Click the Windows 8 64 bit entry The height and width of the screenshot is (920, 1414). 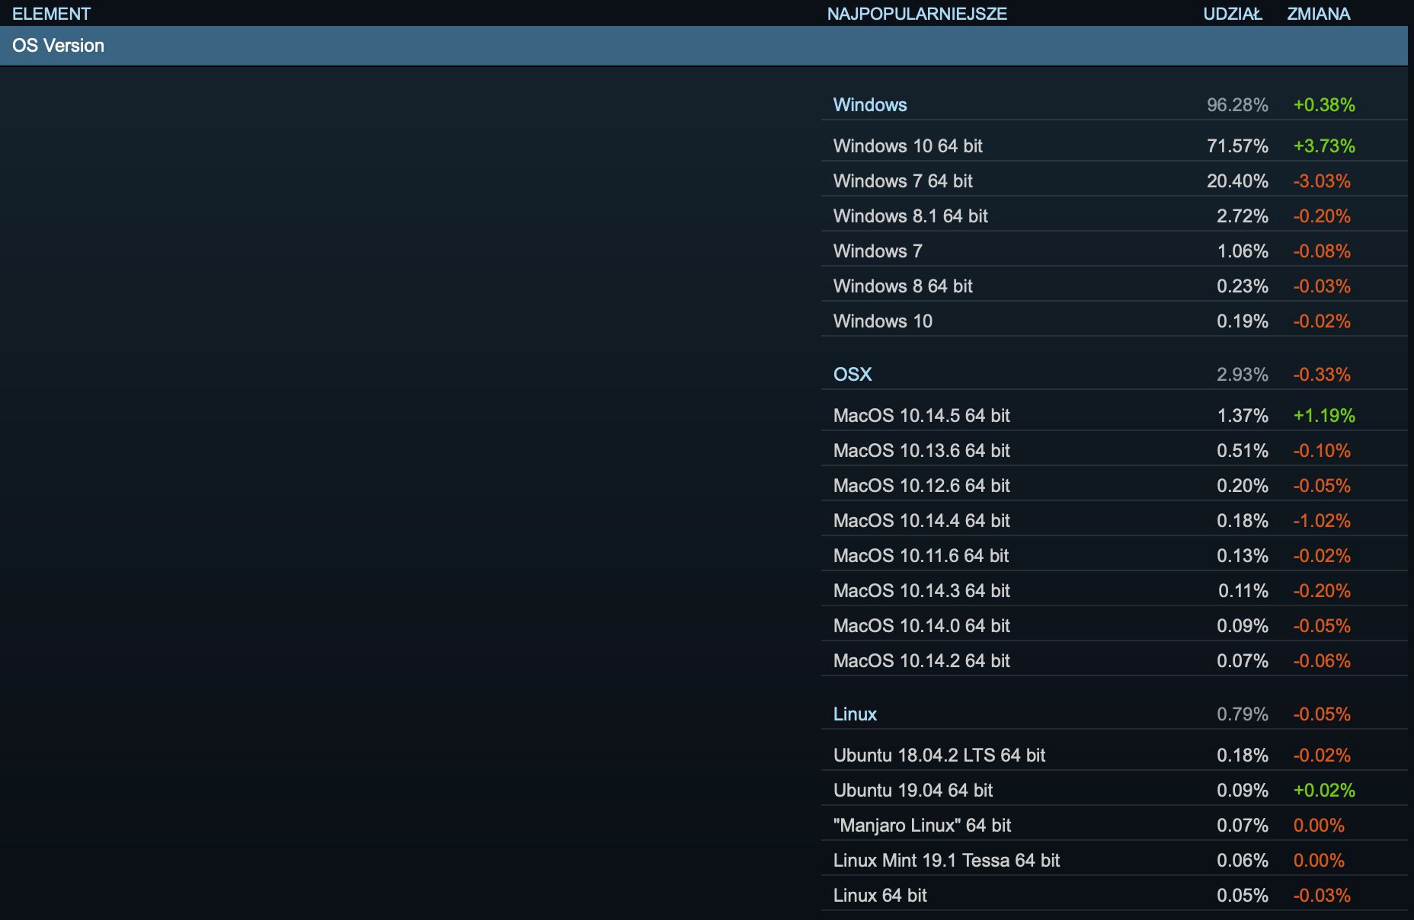coord(903,286)
